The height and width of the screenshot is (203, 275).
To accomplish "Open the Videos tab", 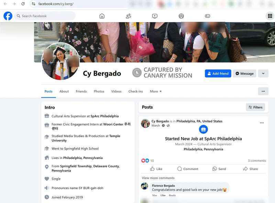I will [x=116, y=91].
